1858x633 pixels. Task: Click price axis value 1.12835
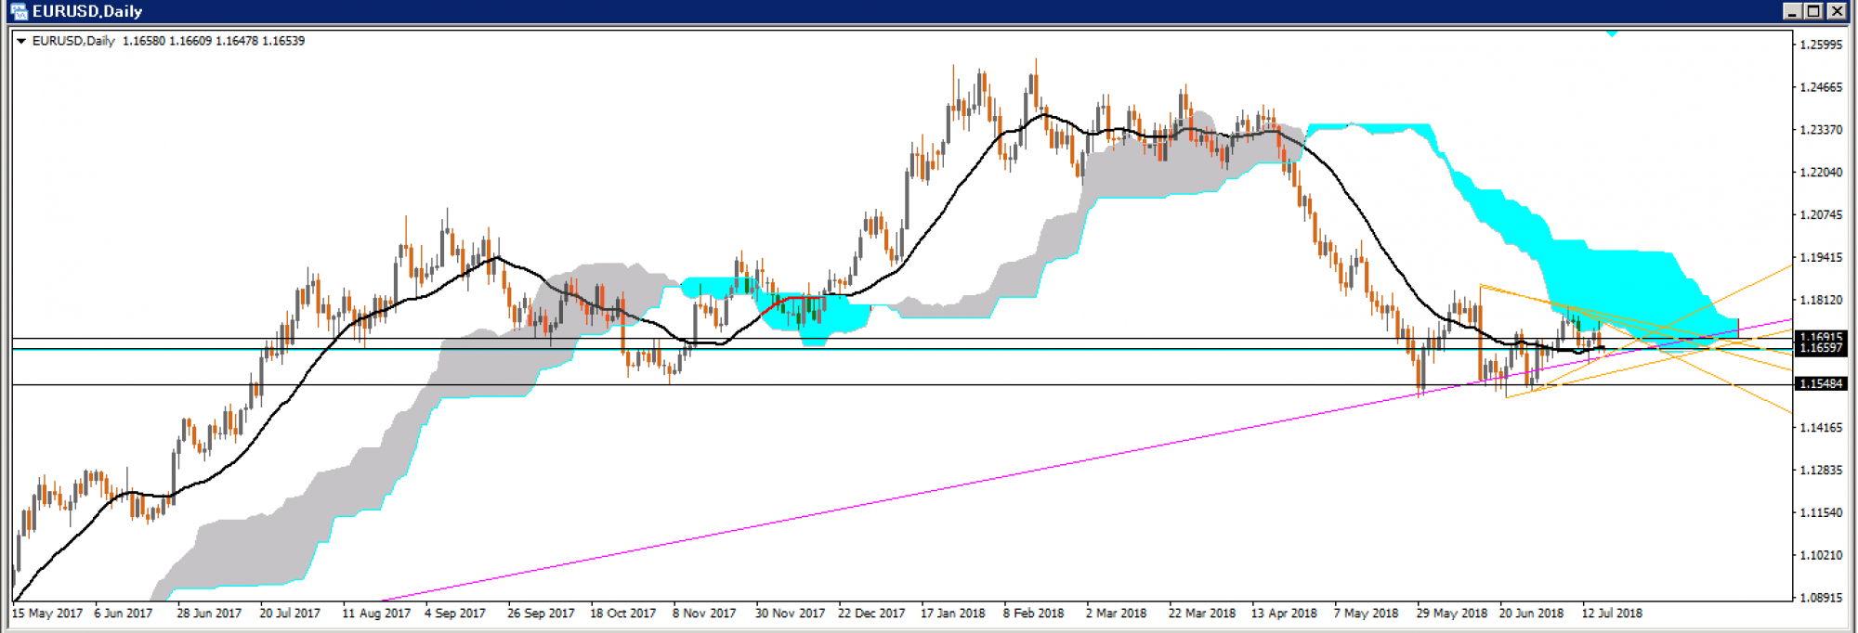coord(1821,470)
